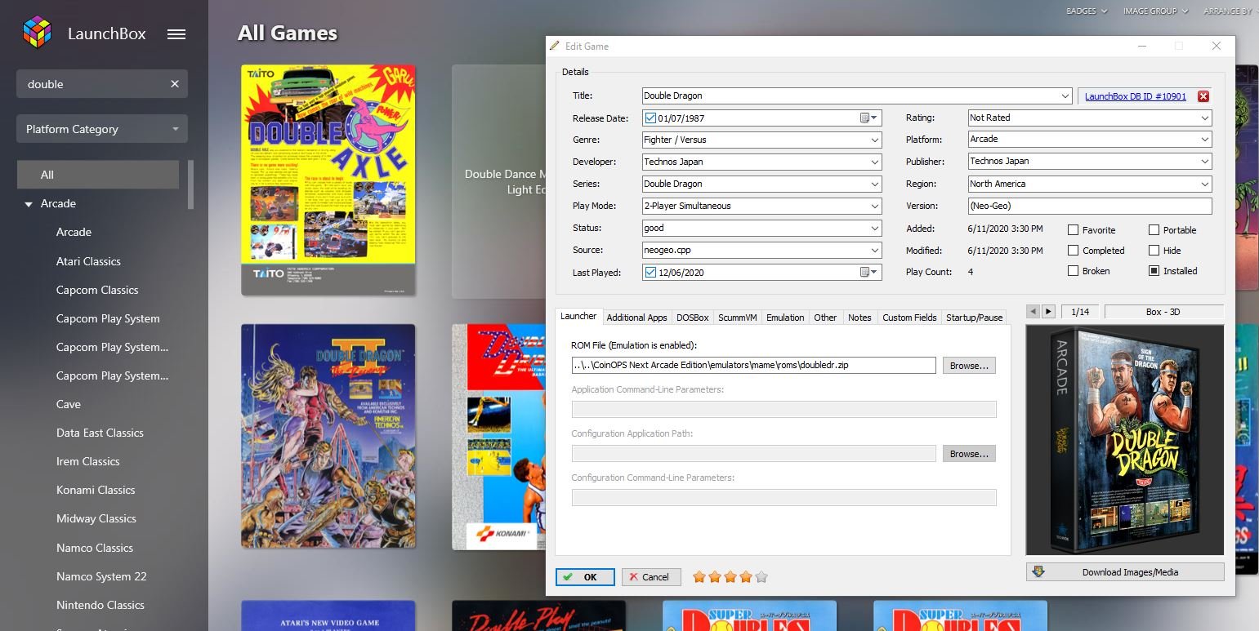Switch to the Emulation tab
This screenshot has height=631, width=1259.
[785, 318]
